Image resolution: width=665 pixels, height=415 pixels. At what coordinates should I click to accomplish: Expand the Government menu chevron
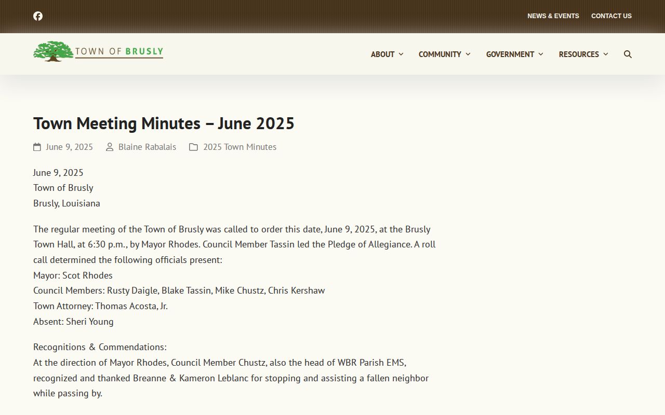(540, 54)
